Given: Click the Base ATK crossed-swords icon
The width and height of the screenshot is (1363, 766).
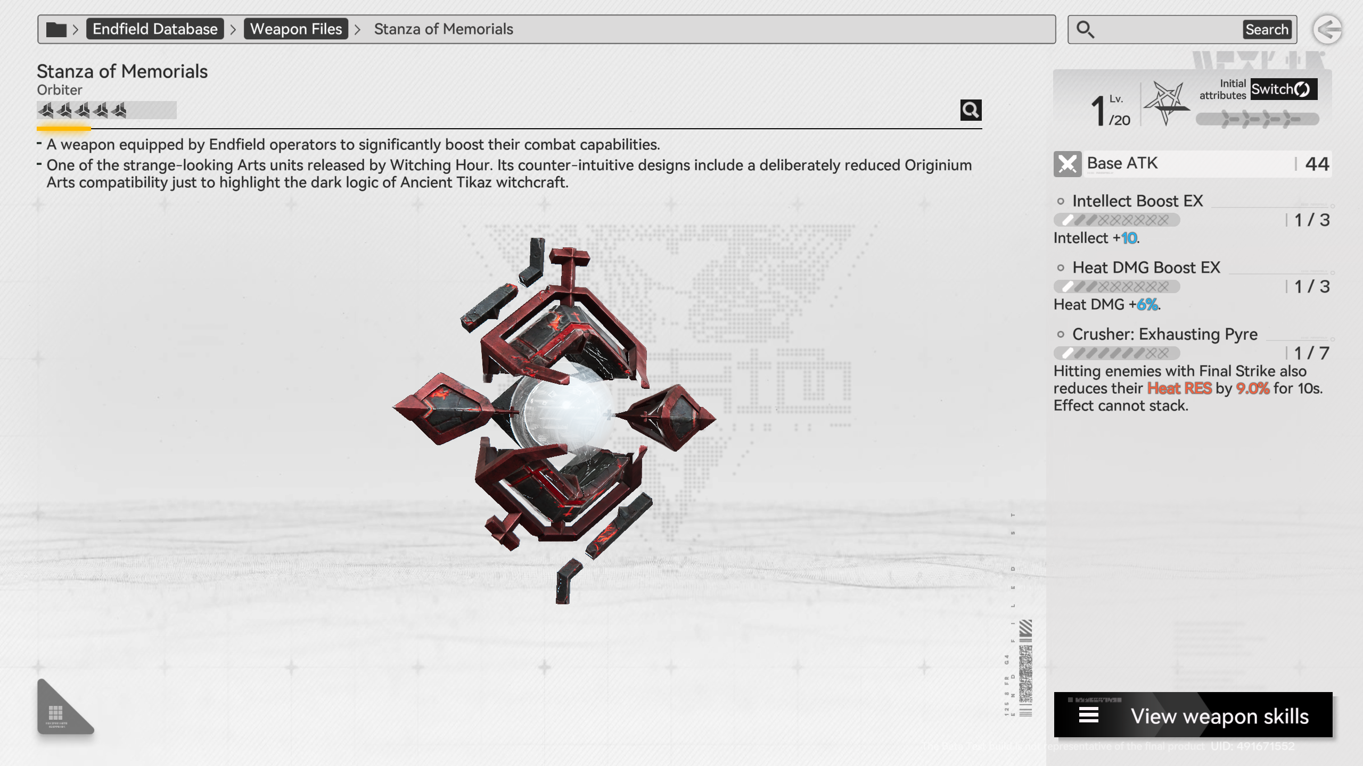Looking at the screenshot, I should [1067, 164].
